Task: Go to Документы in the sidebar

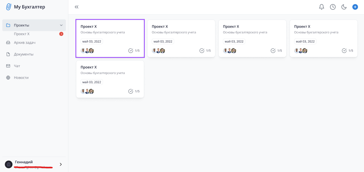Action: coord(24,54)
